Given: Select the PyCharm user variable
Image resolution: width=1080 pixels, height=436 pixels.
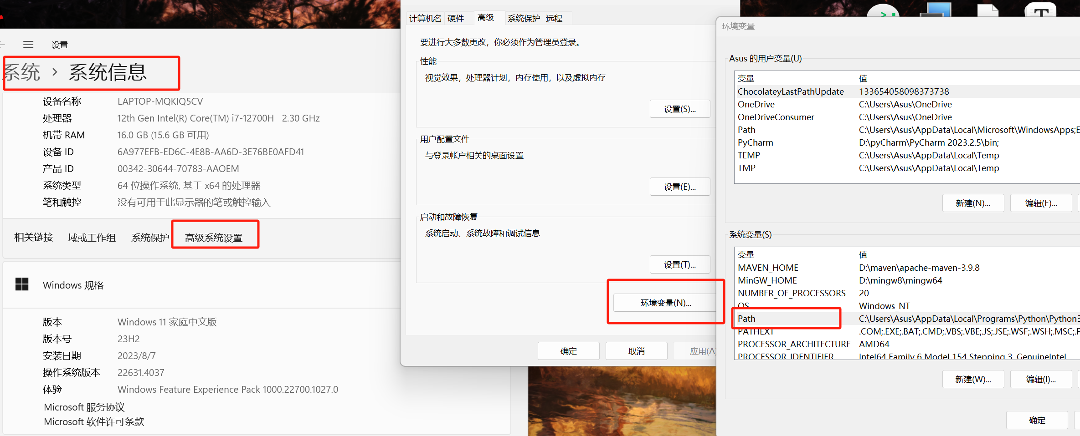Looking at the screenshot, I should [907, 142].
